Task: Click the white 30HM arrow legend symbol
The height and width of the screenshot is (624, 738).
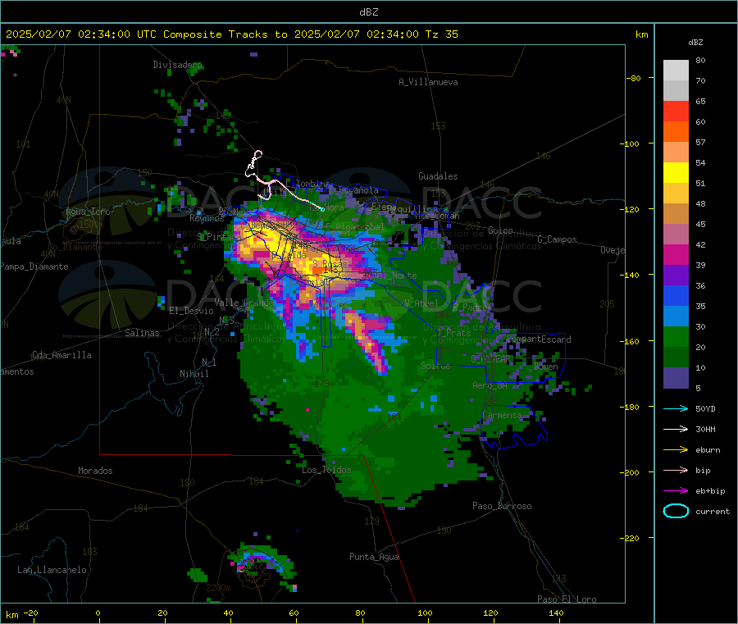Action: point(676,429)
